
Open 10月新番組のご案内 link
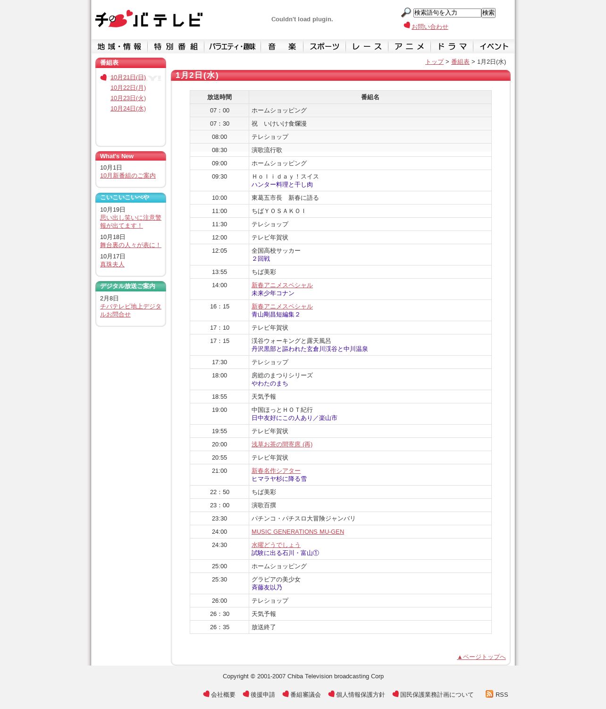pos(128,176)
